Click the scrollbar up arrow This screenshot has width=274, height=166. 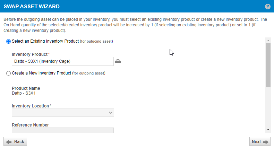tap(268, 41)
